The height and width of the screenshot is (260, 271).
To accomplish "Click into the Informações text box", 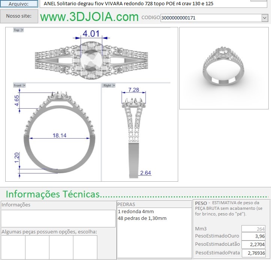I will 58,218.
